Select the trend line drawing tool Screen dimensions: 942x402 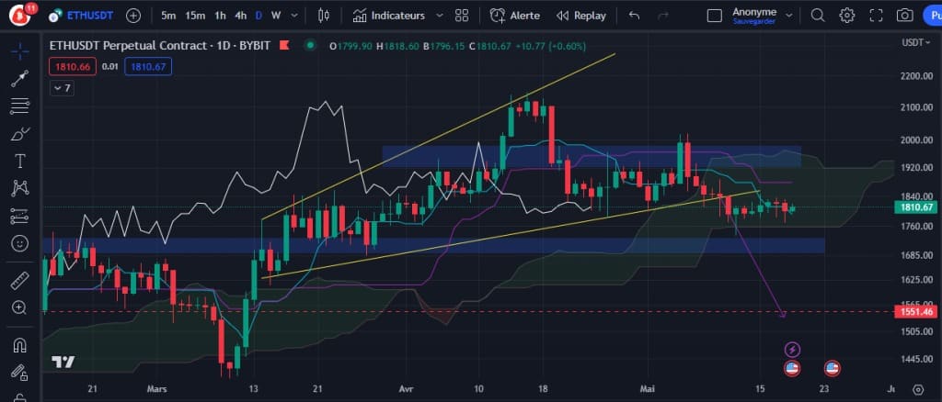pyautogui.click(x=20, y=79)
